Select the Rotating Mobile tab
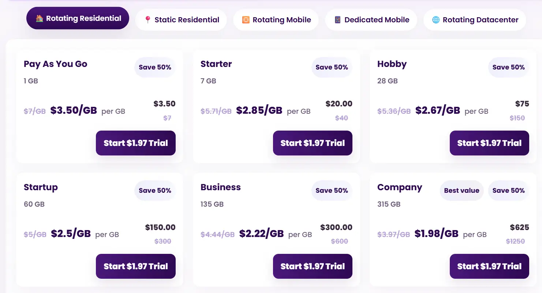Viewport: 542px width, 293px height. pos(276,20)
